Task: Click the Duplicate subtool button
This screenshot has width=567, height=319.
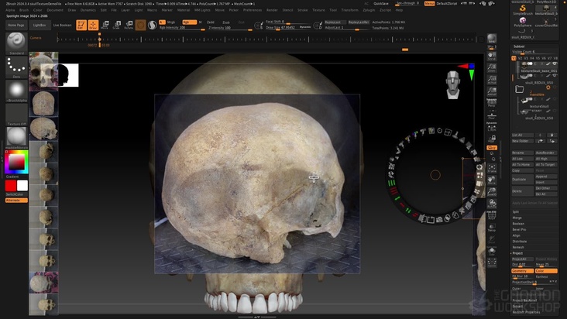Action: 523,179
